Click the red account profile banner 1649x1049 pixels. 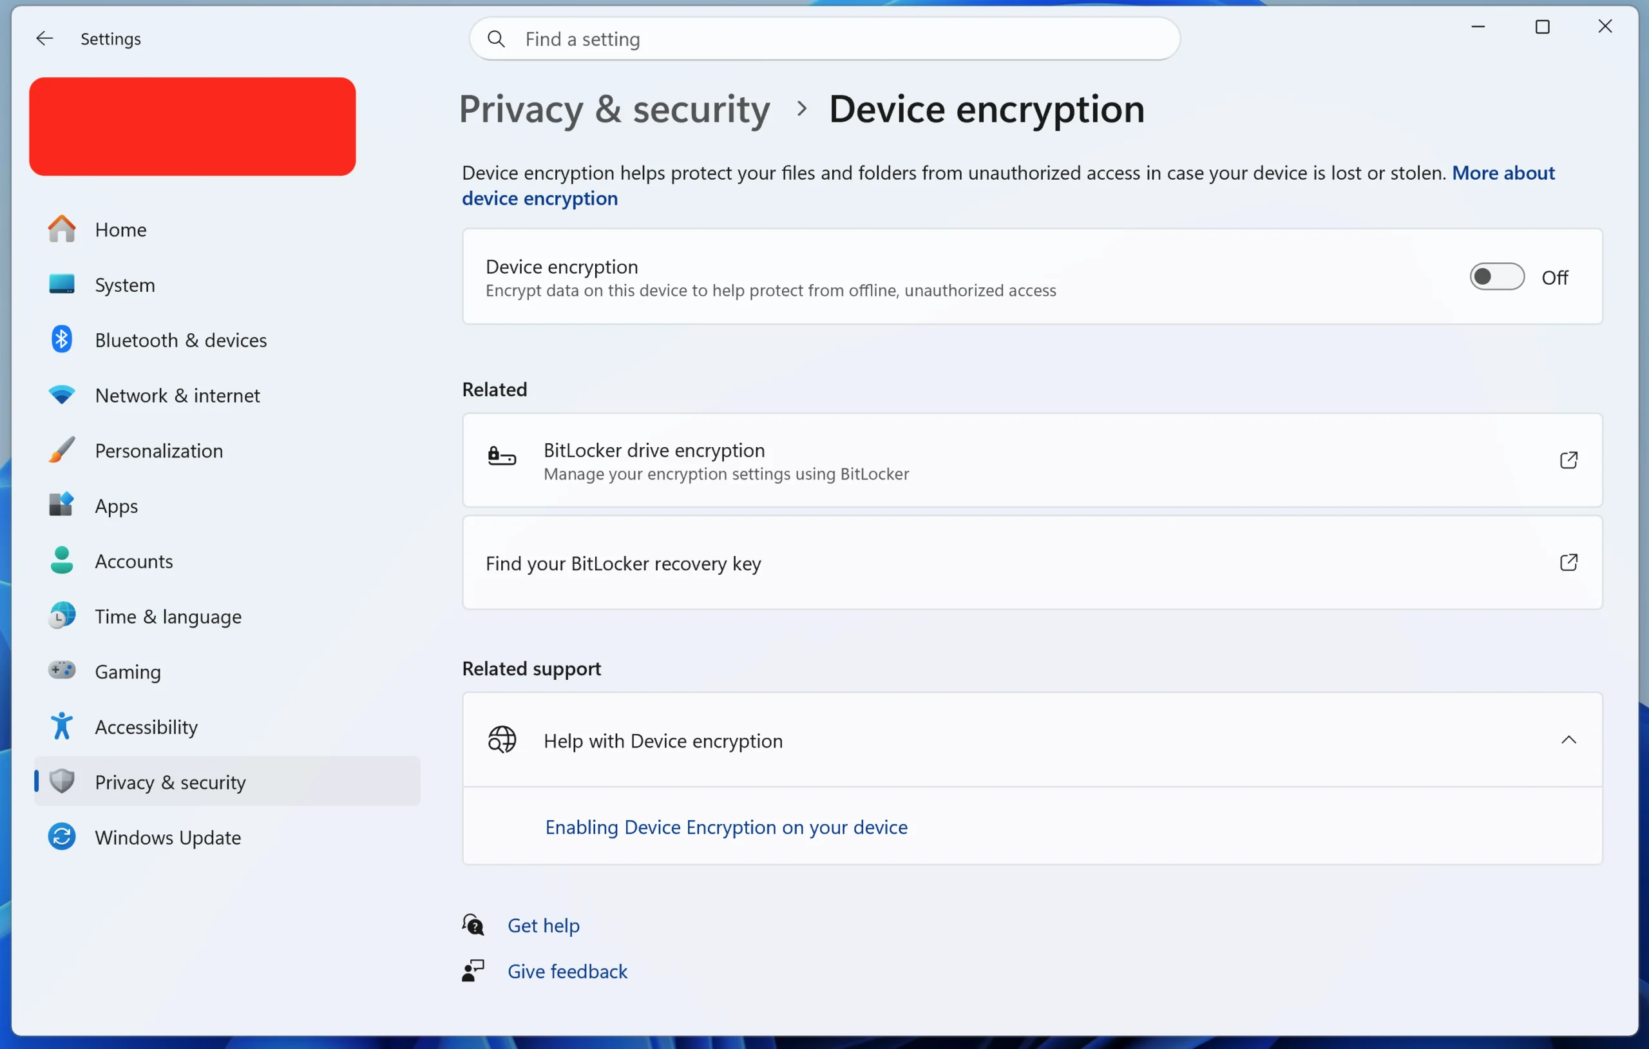(193, 127)
